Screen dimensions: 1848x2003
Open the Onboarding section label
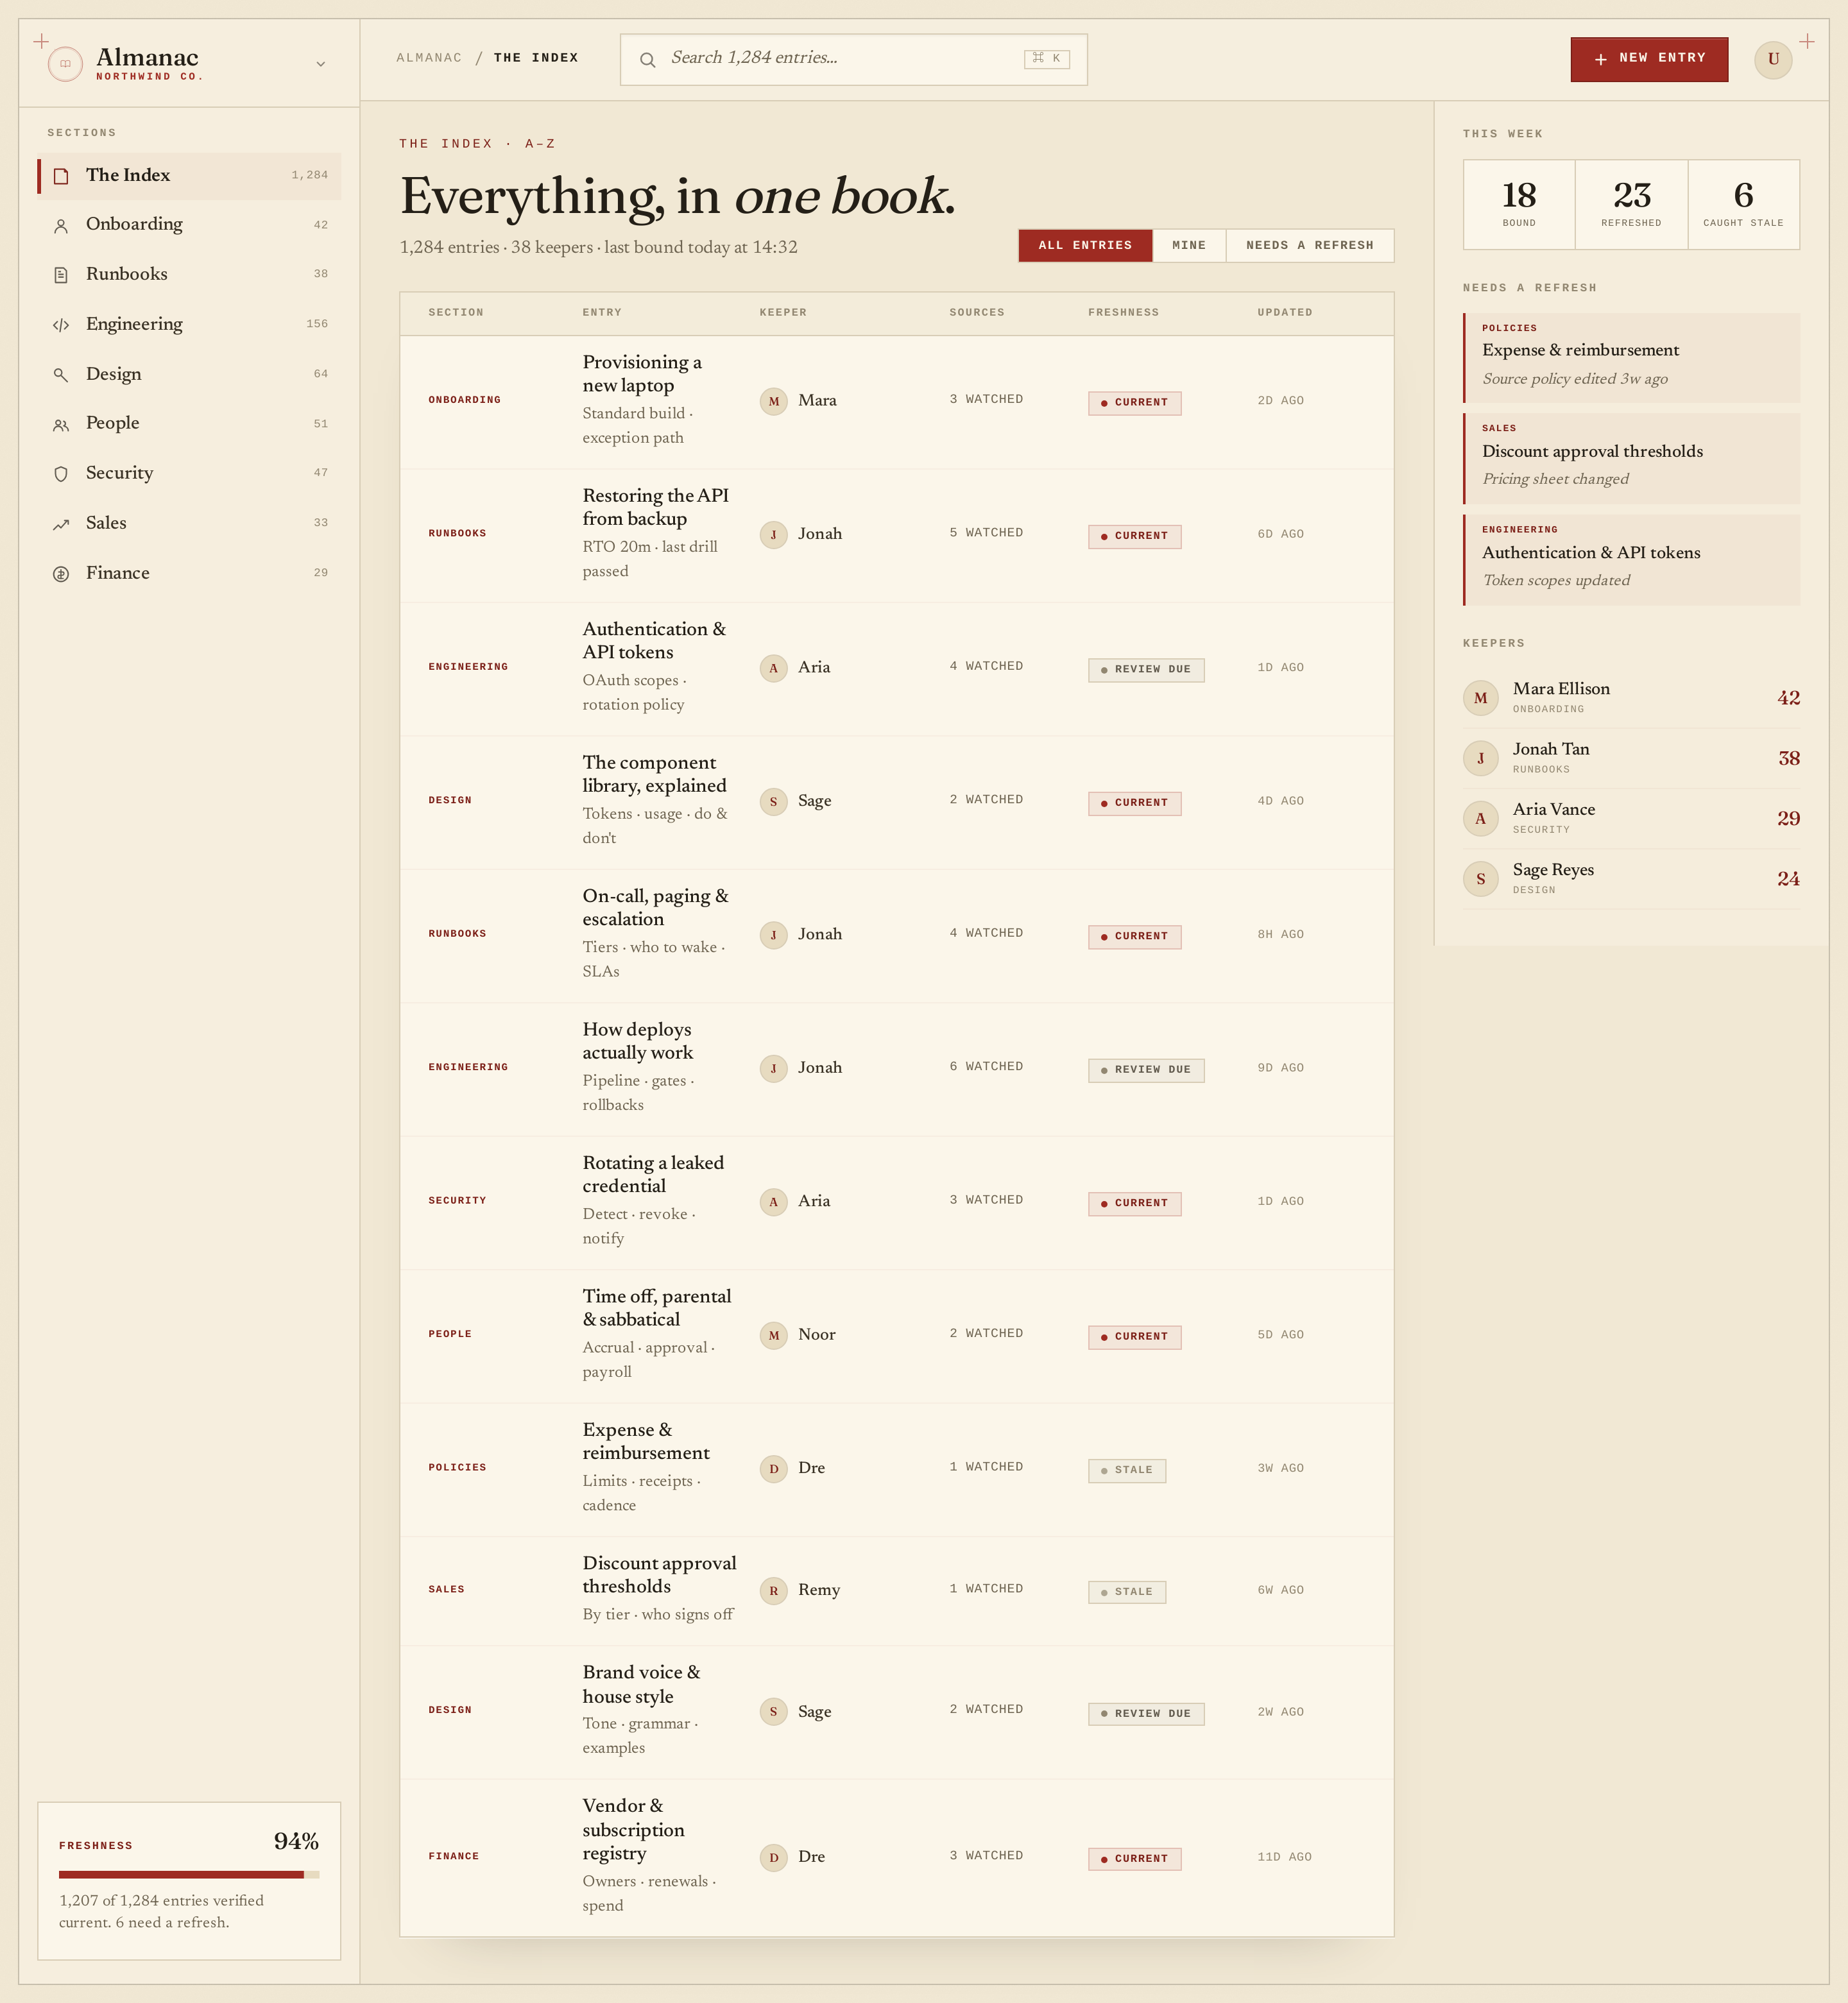click(464, 400)
